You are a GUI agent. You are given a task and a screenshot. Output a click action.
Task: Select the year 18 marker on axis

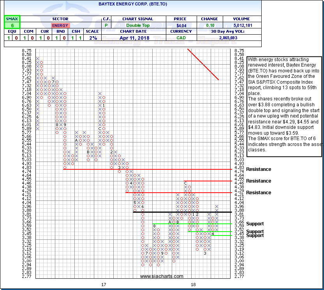coord(193,285)
